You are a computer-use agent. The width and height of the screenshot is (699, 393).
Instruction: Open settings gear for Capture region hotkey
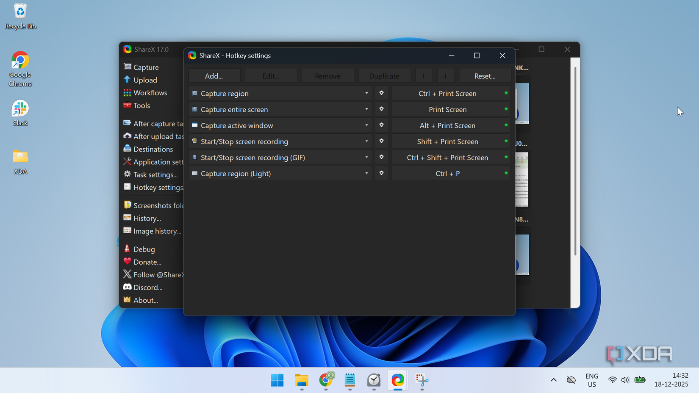click(x=381, y=93)
